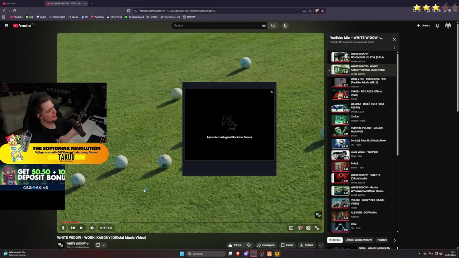
Task: Open the Twitch bookmark
Action: pos(41,17)
